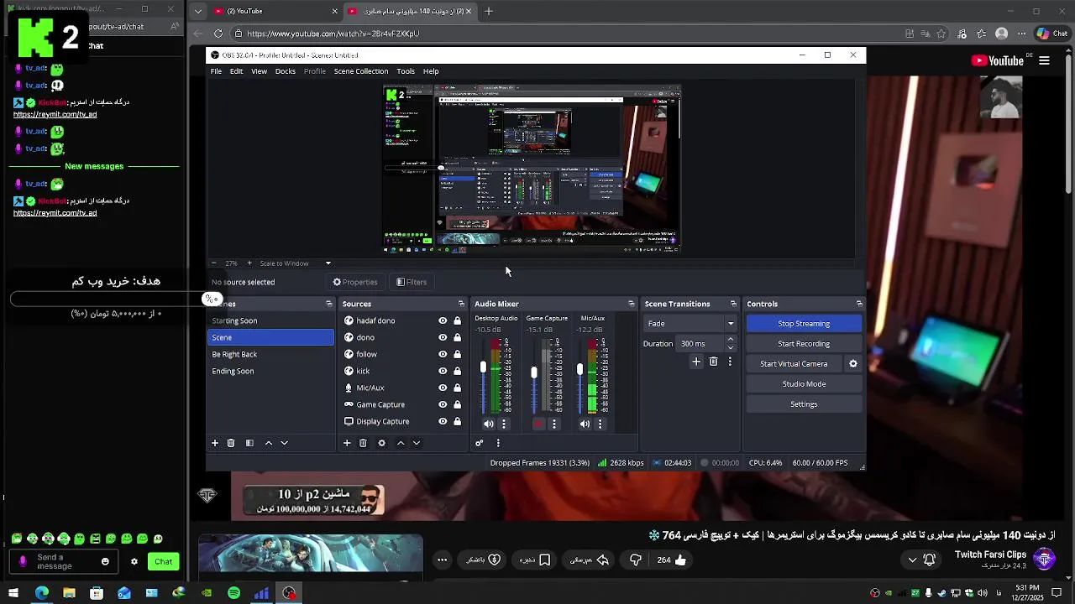Enable Studio Mode

(x=804, y=384)
